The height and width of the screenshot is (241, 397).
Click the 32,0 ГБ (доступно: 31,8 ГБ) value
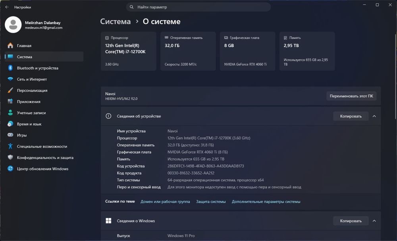(191, 145)
